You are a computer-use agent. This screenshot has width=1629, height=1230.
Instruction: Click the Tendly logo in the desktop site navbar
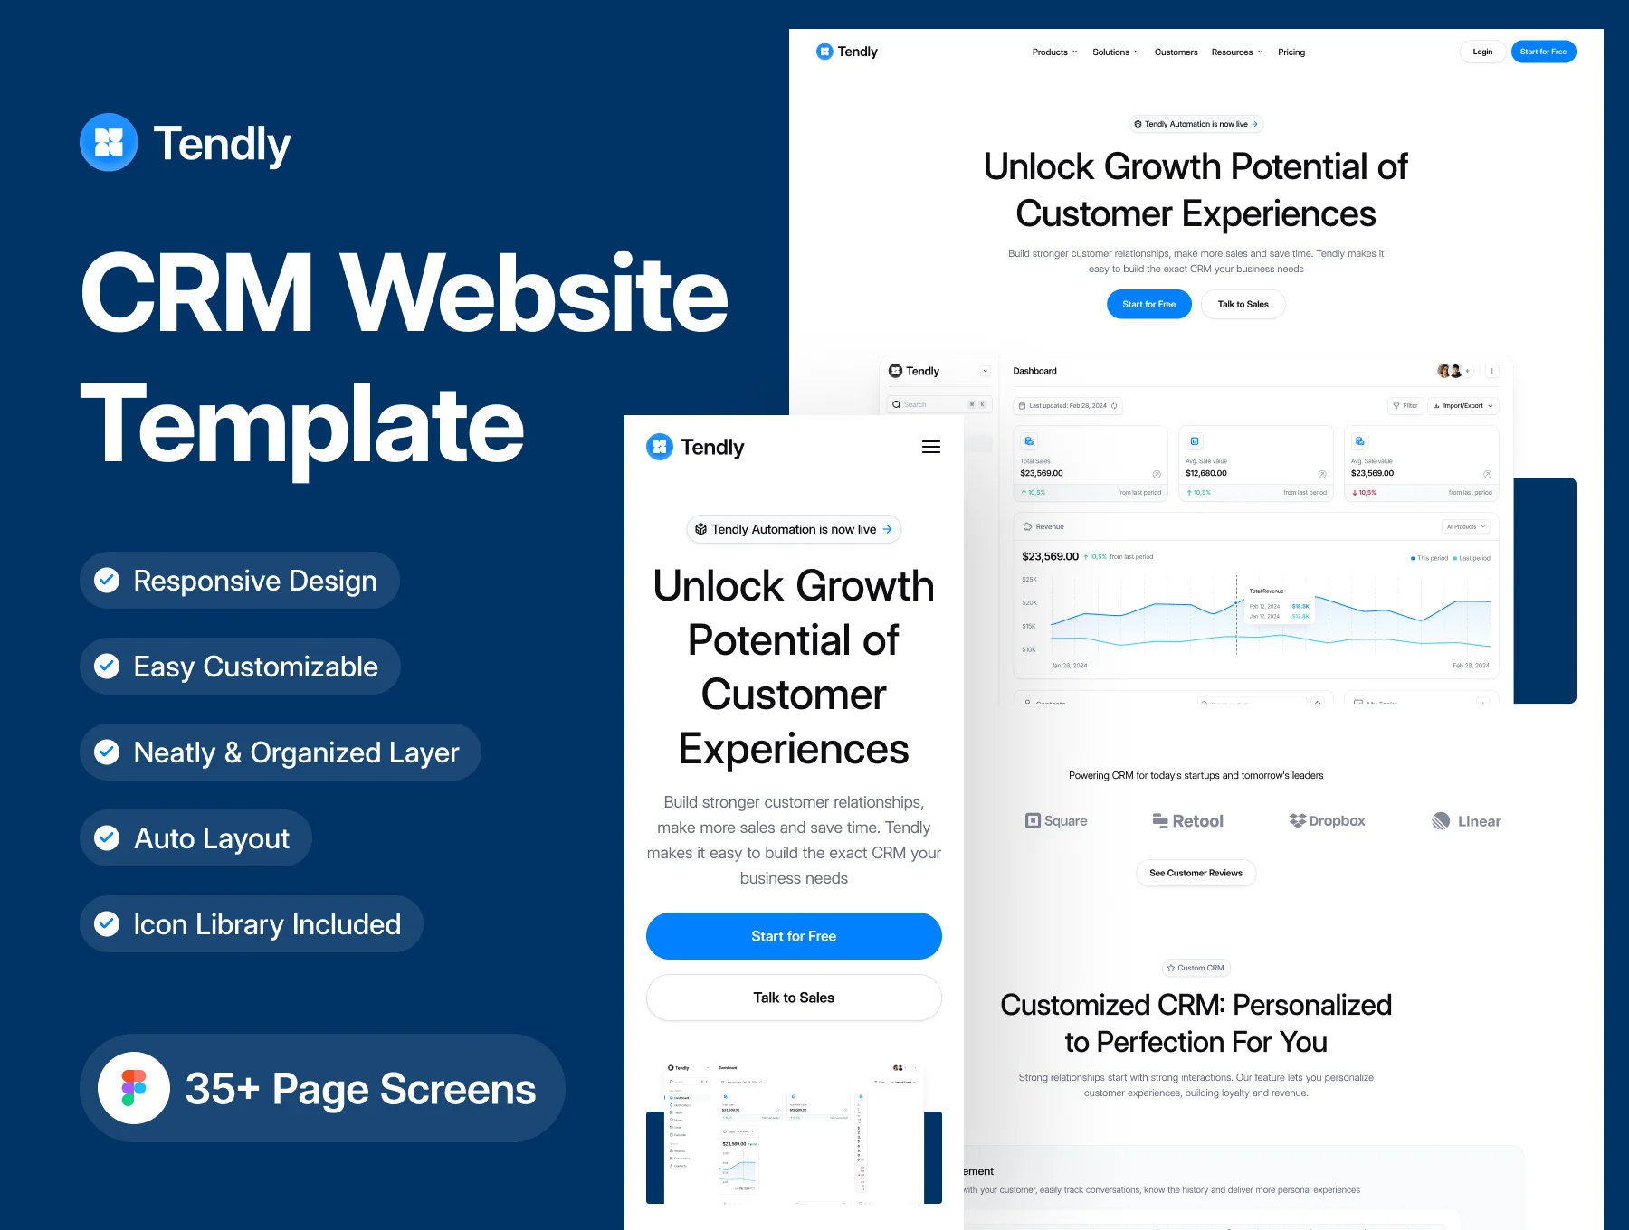[847, 52]
